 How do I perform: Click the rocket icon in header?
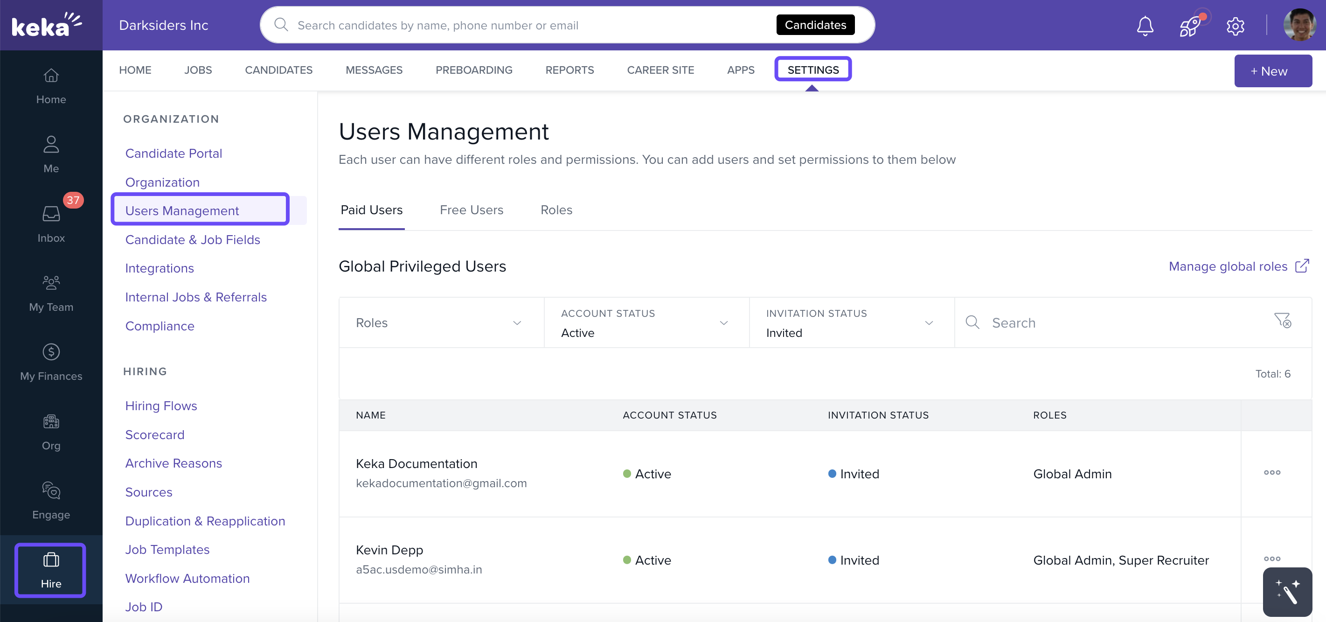click(x=1190, y=25)
